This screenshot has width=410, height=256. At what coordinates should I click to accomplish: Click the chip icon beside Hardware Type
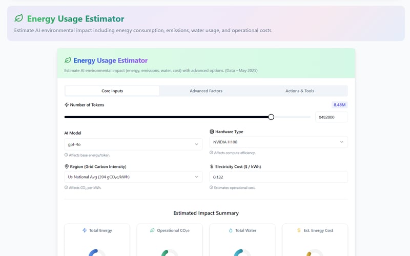[x=212, y=132]
